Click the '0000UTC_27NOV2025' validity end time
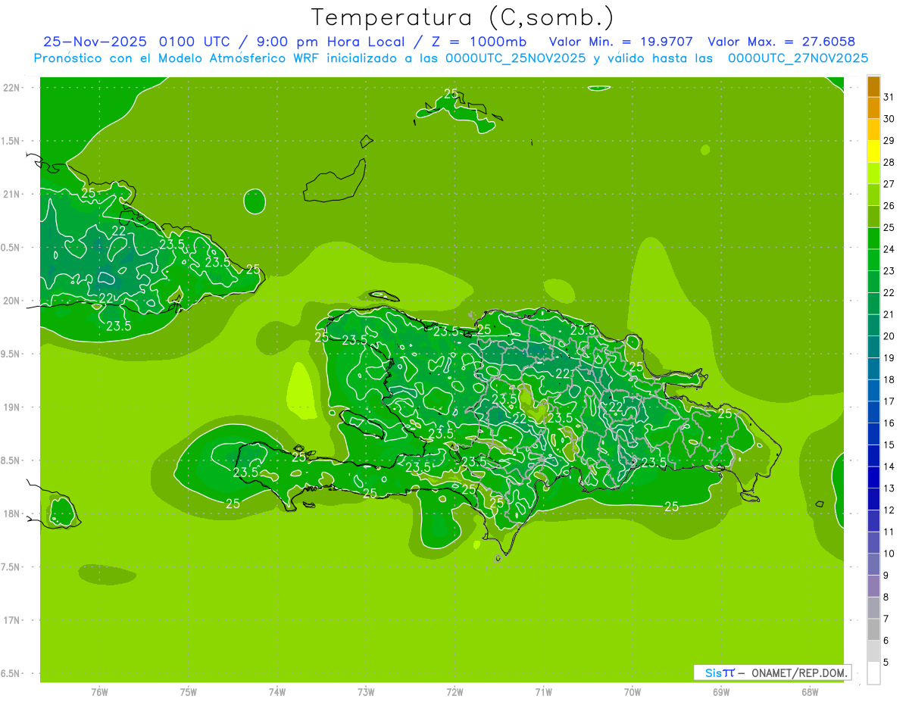 [x=798, y=58]
